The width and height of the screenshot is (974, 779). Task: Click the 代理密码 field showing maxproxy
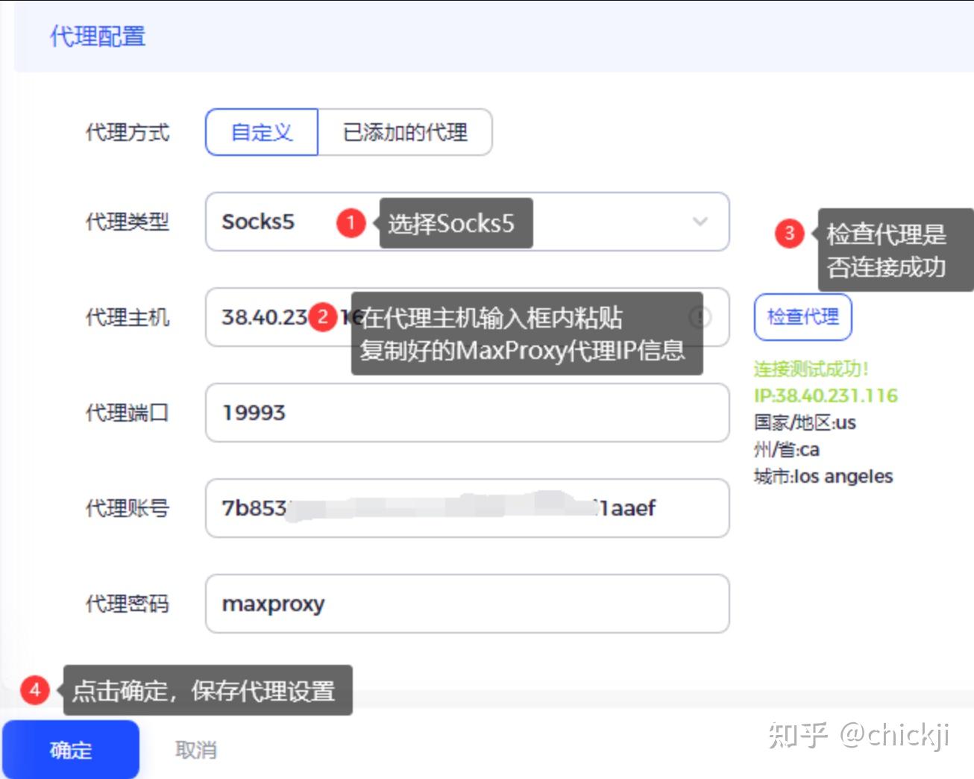[466, 604]
